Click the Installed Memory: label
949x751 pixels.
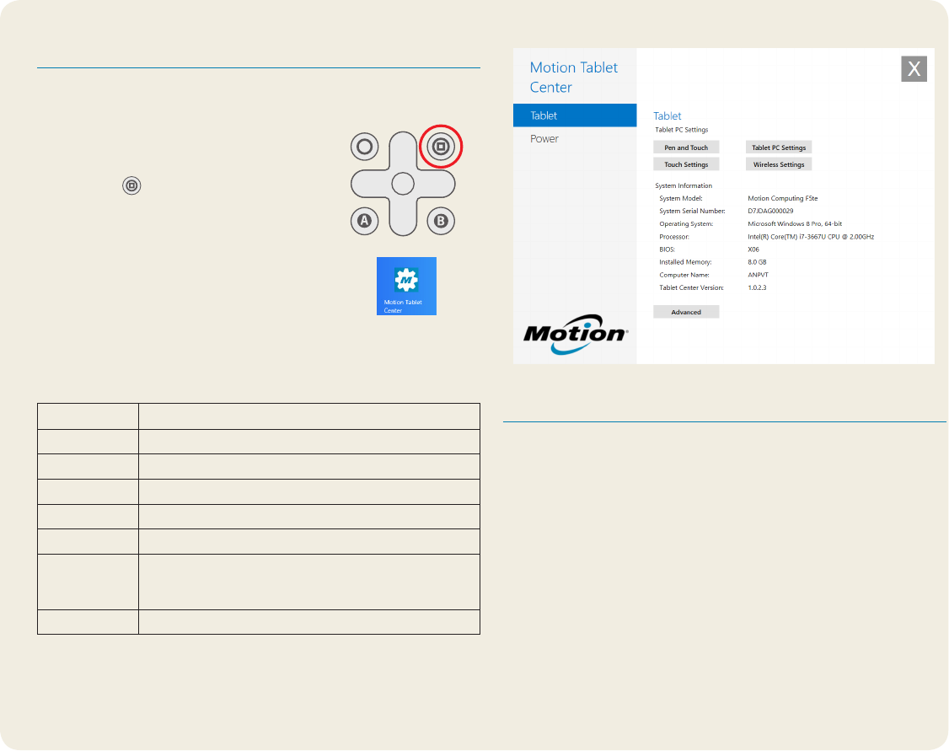[686, 262]
